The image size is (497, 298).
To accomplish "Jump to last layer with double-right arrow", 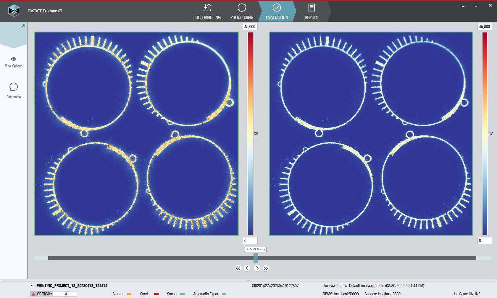I will (266, 268).
